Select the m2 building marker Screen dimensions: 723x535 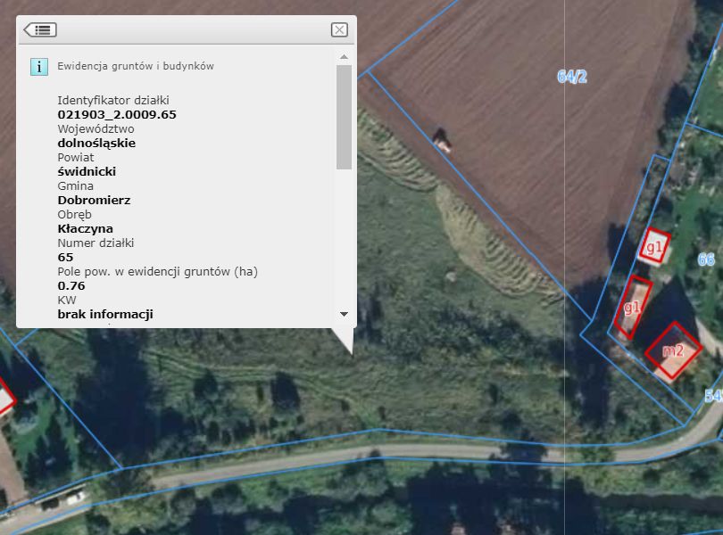(x=673, y=350)
